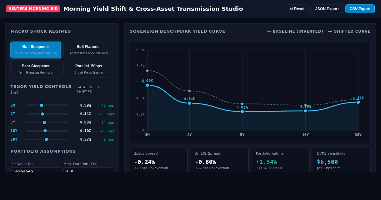Adjust the 5Y tenor yield slider
Viewport: 381px width, 200px height.
click(x=47, y=123)
